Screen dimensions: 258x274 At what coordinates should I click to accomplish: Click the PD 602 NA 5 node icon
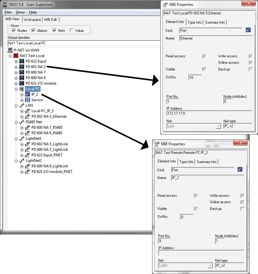click(22, 67)
